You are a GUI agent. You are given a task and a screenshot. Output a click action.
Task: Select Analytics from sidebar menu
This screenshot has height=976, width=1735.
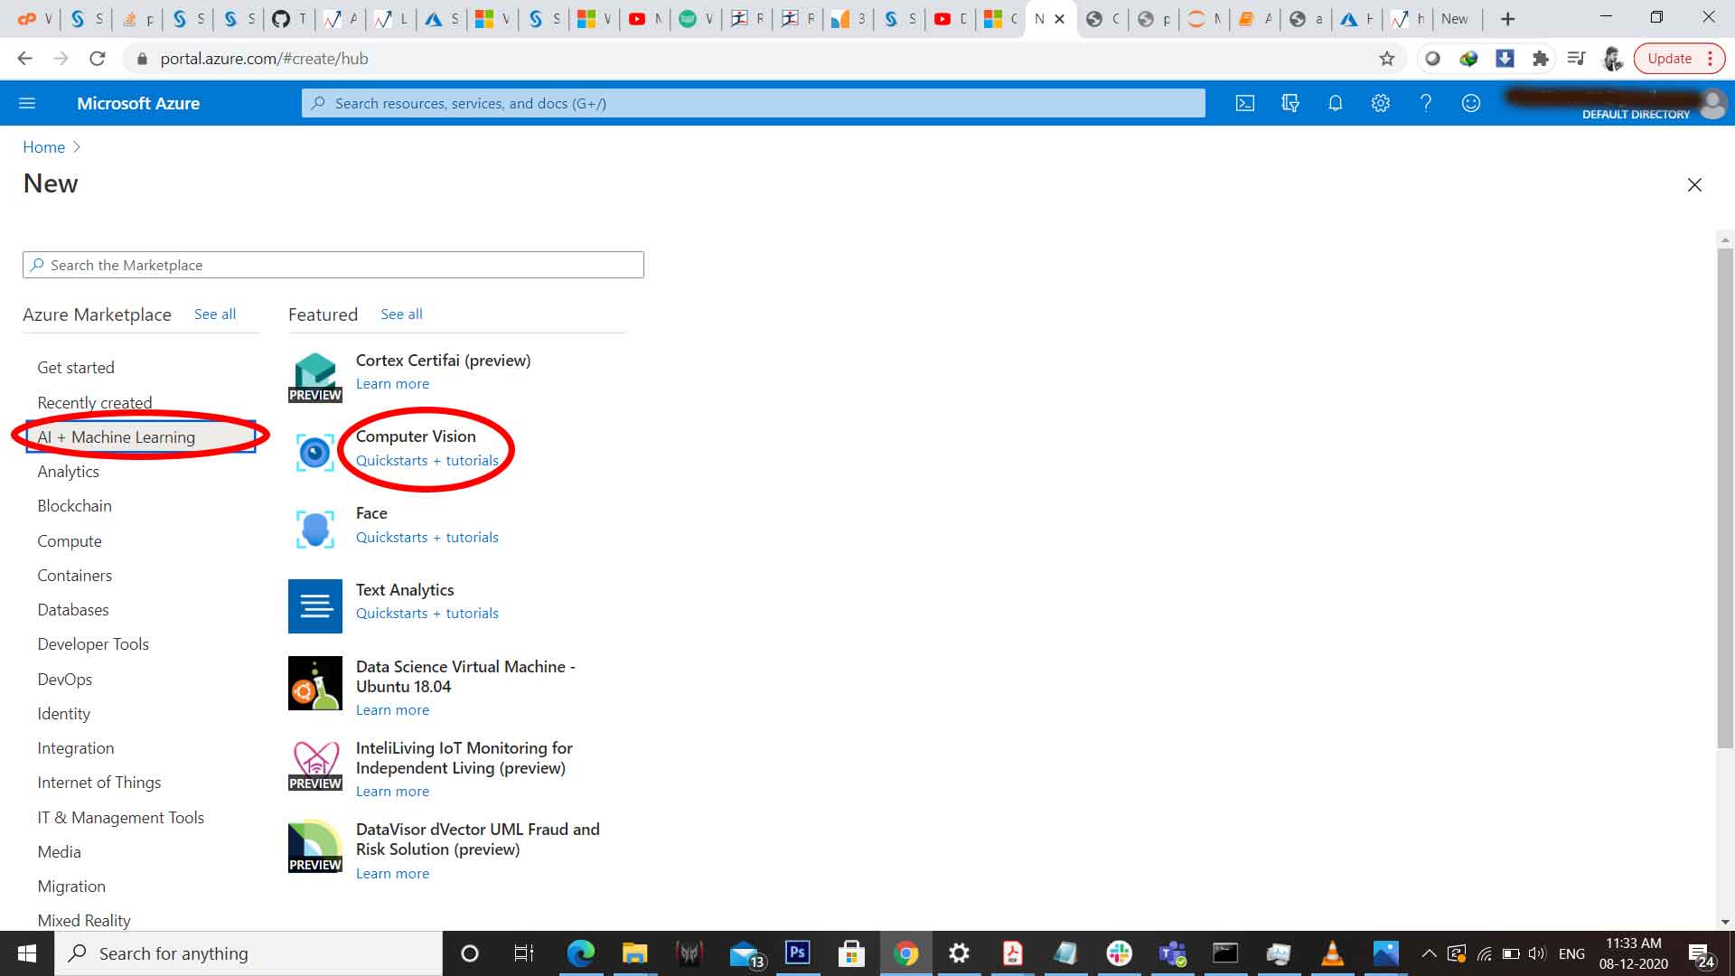pos(68,471)
